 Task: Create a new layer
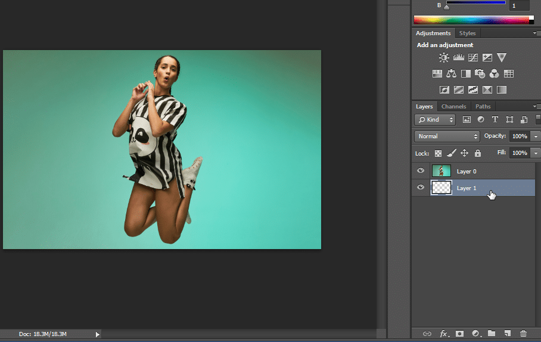coord(508,333)
